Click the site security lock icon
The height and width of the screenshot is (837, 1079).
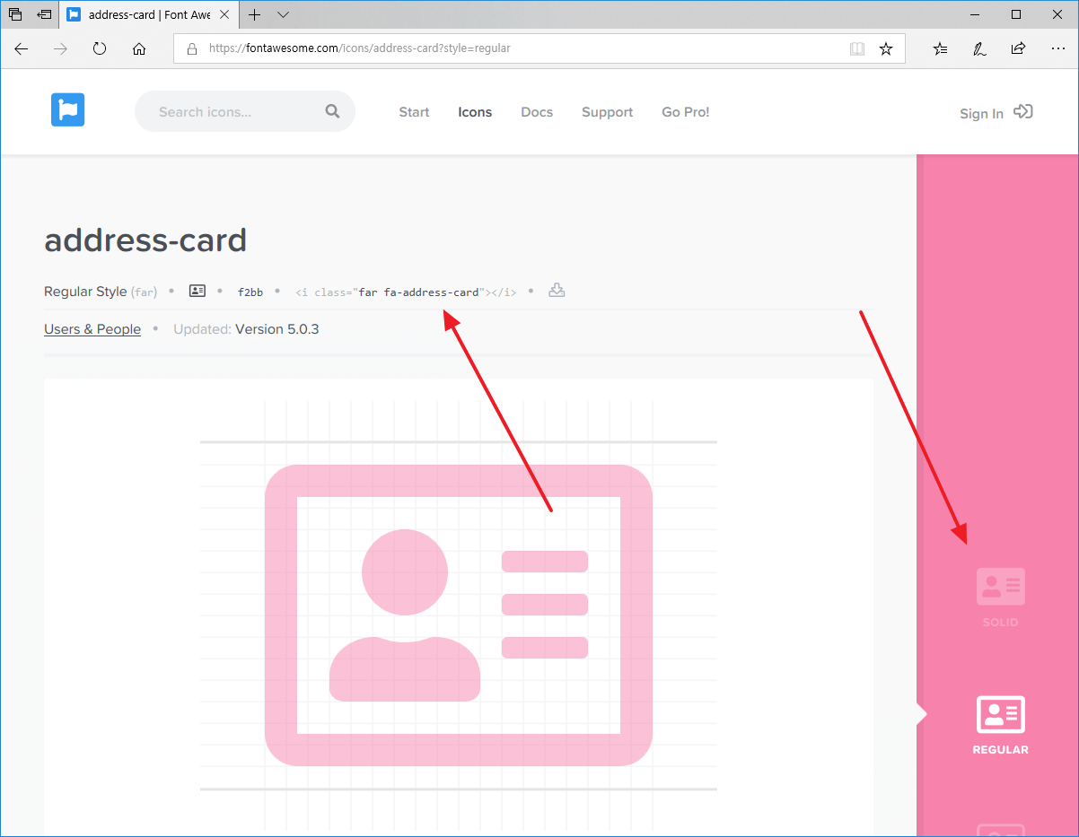191,48
